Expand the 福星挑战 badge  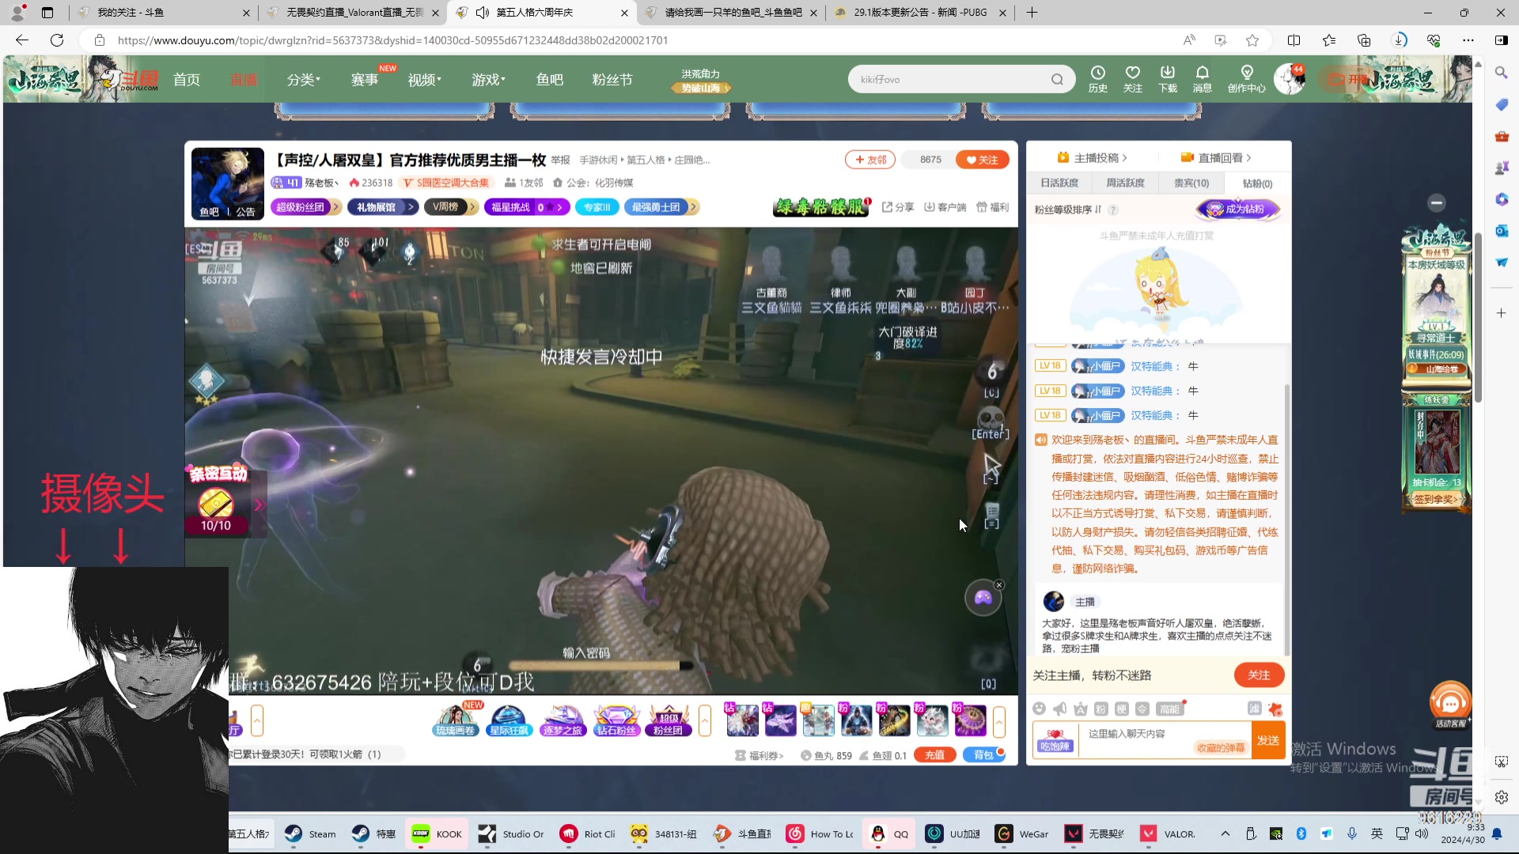coord(527,207)
